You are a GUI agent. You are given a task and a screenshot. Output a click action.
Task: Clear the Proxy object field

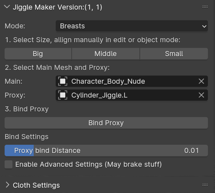coord(201,95)
